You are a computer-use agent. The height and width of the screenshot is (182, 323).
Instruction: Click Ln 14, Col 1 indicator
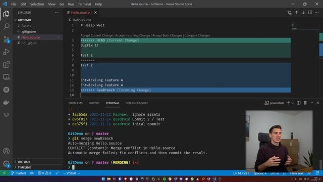pyautogui.click(x=241, y=173)
